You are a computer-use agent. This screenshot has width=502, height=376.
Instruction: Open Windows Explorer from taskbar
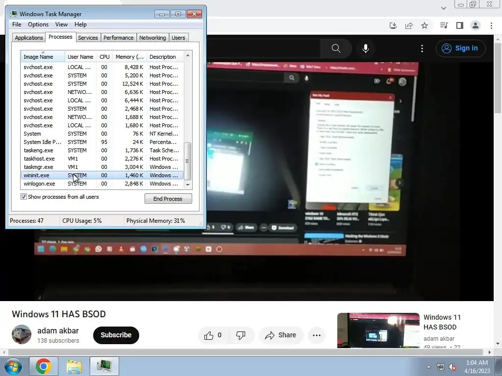[x=74, y=366]
